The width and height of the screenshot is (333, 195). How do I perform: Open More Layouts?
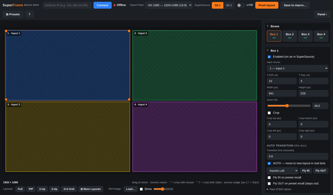tap(91, 189)
